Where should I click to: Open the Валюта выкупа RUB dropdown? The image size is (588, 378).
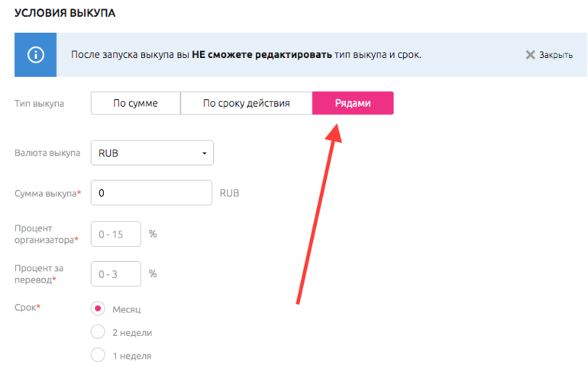pyautogui.click(x=151, y=153)
